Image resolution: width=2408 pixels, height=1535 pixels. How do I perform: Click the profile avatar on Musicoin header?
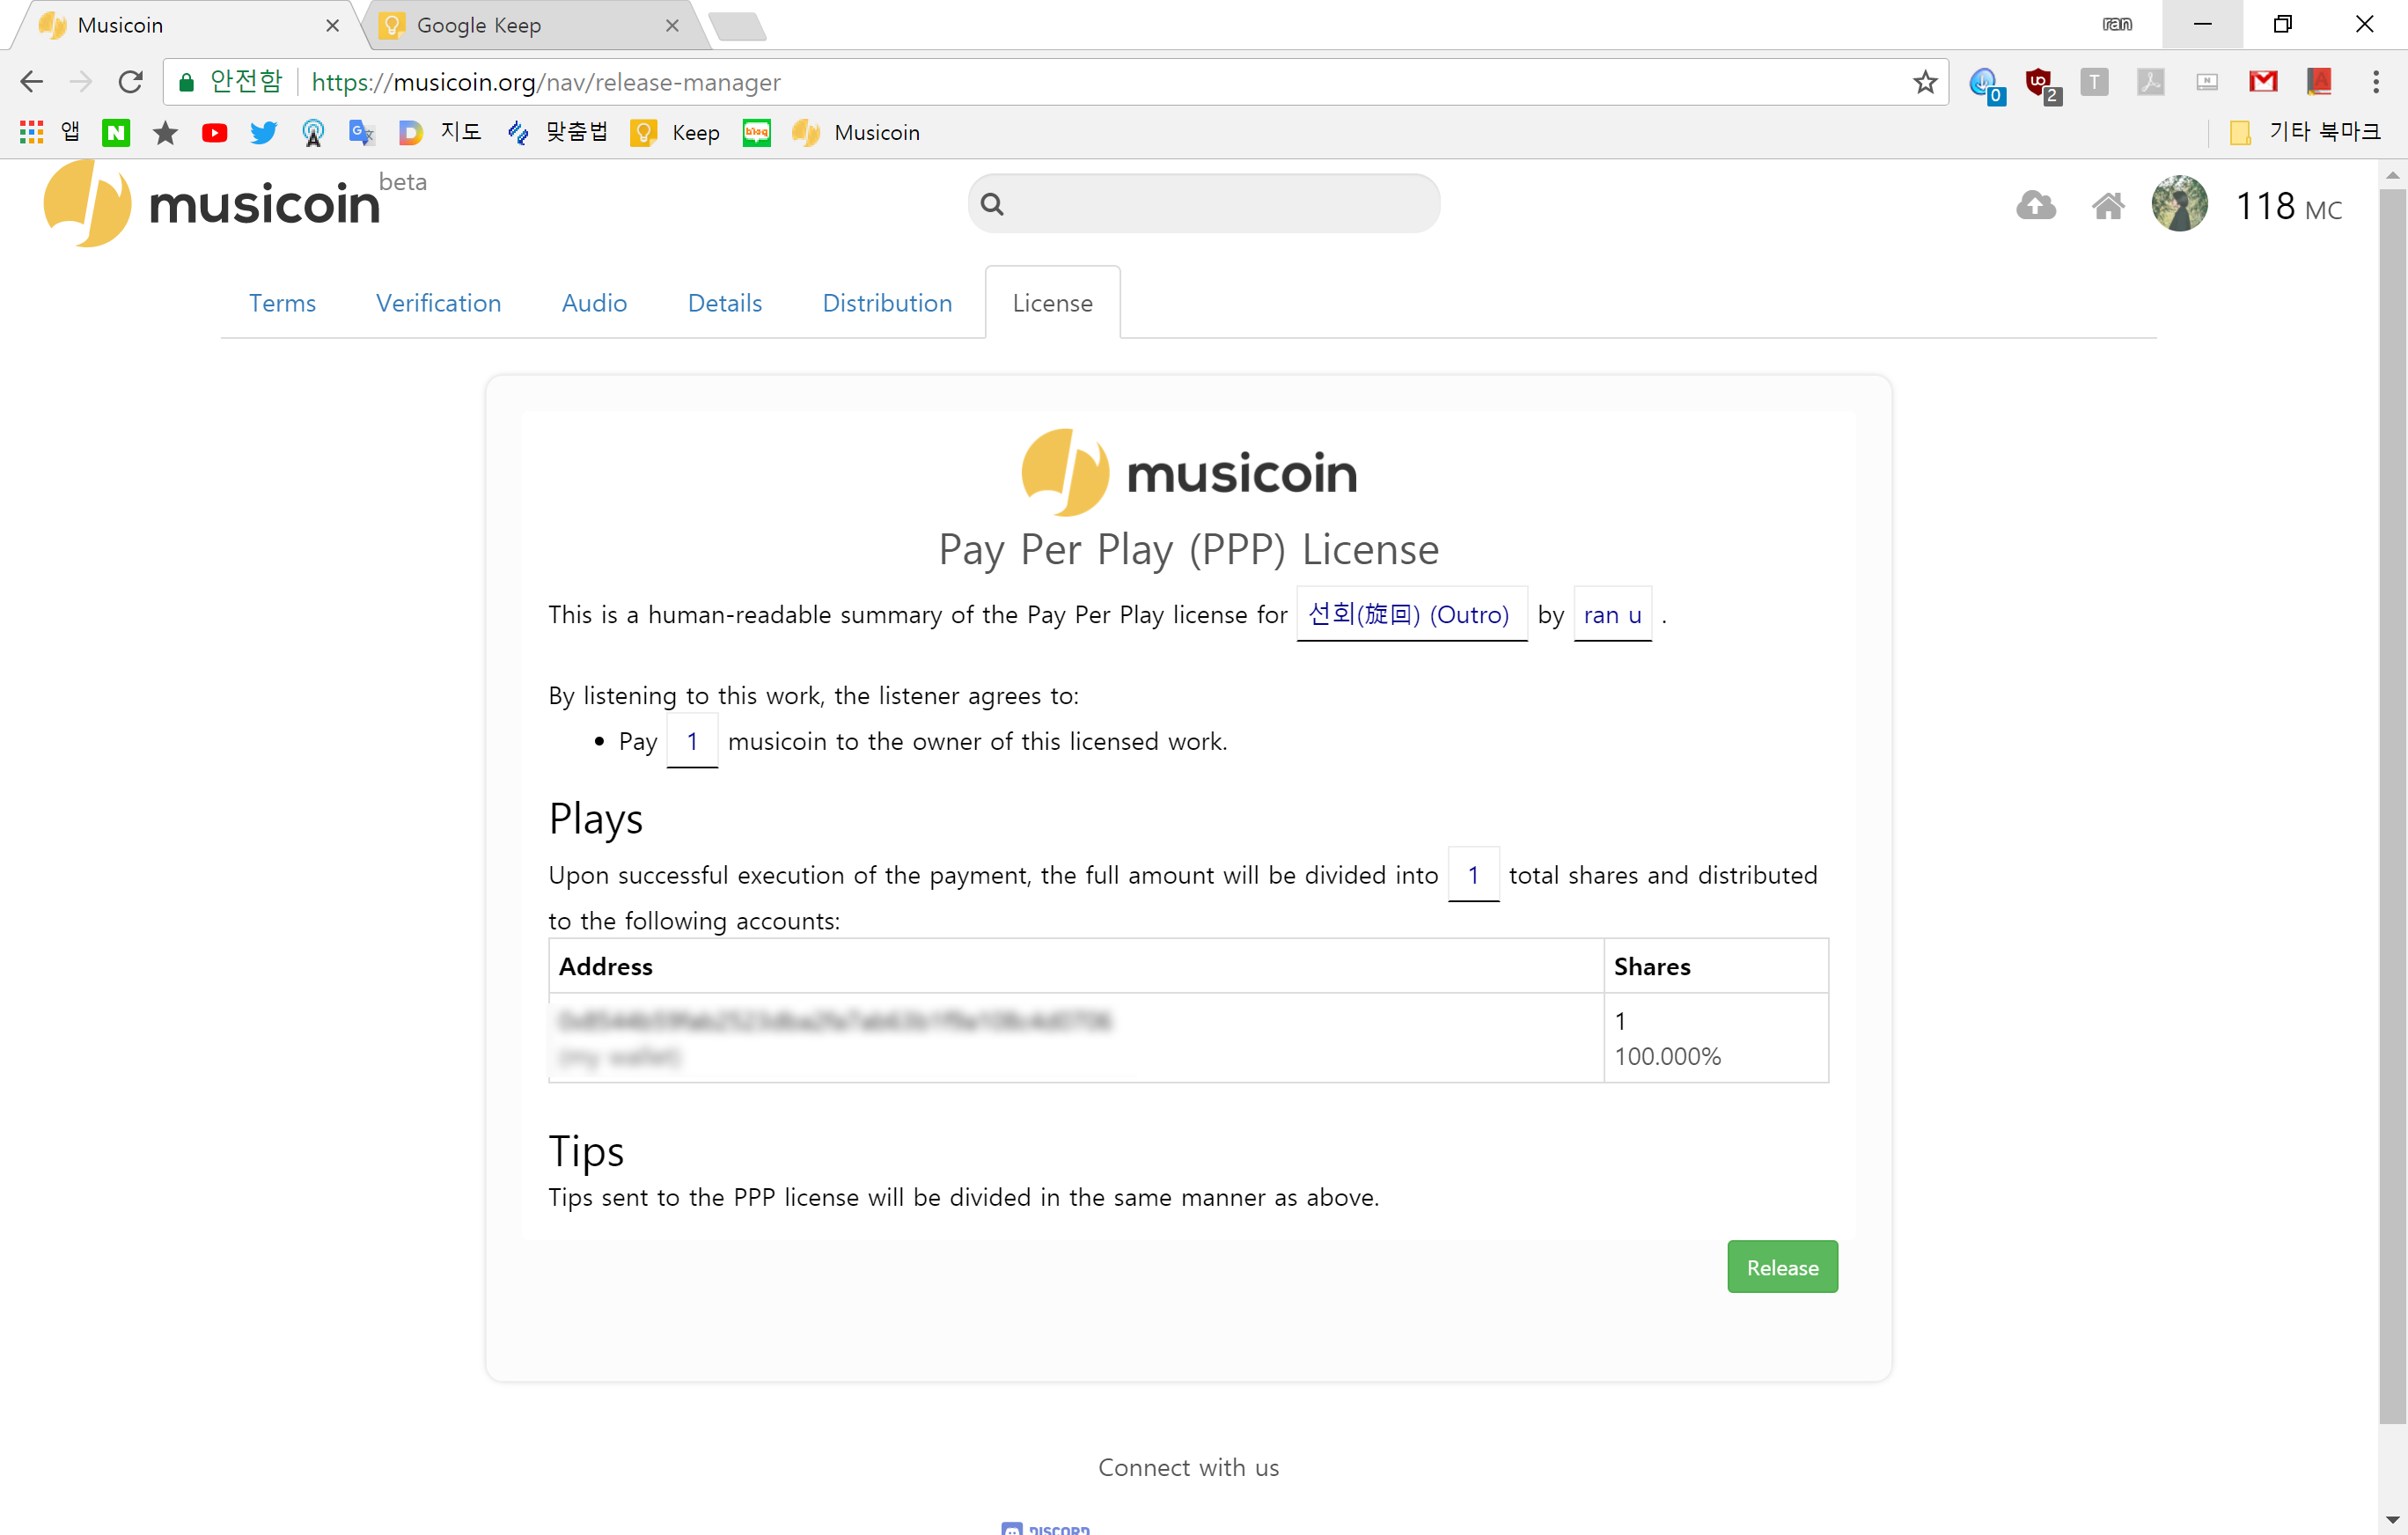click(x=2179, y=205)
